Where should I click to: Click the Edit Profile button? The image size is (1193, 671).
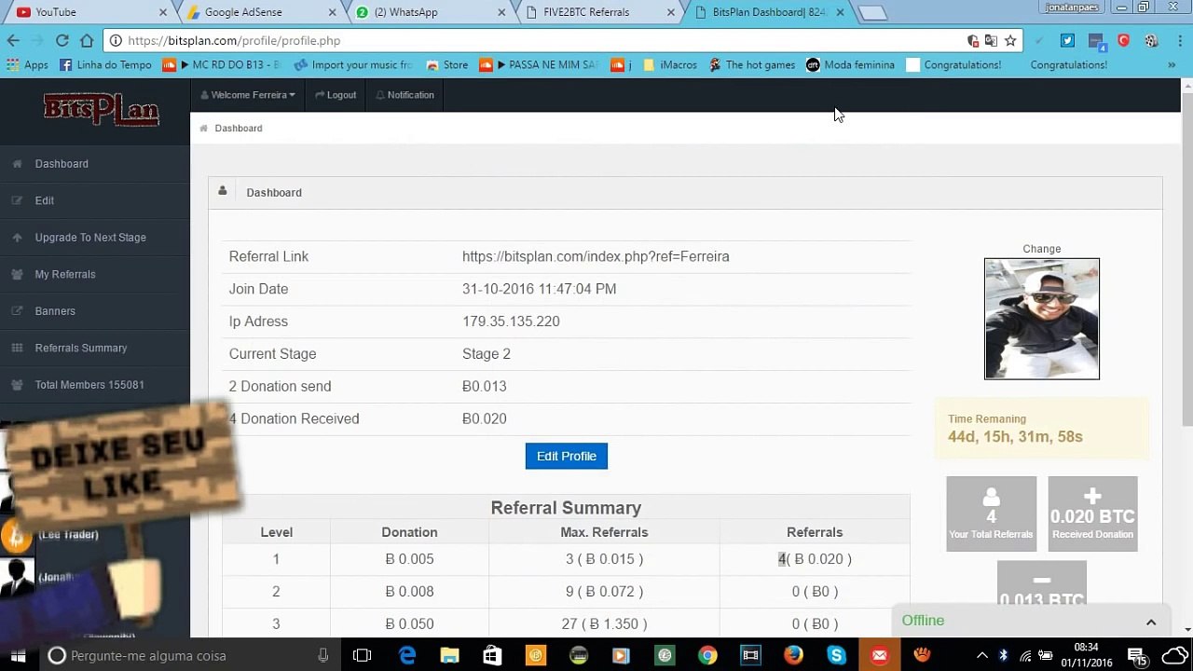pos(567,456)
